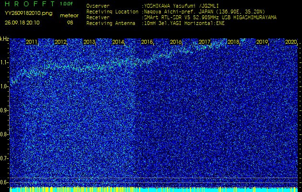Click the 'Receiving Antenna' label
The image size is (302, 192).
(x=111, y=24)
